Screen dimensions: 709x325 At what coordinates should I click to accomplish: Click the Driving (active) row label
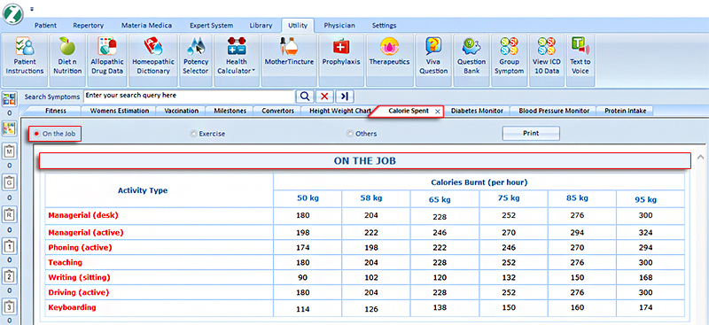click(79, 292)
